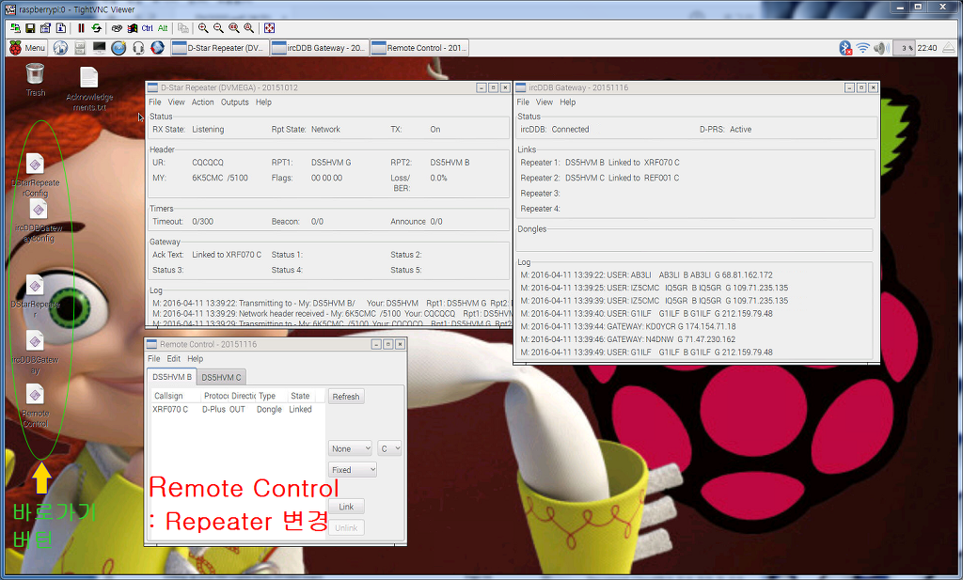Switch to ircDDB Gateway taskbar button
963x580 pixels.
[x=320, y=48]
